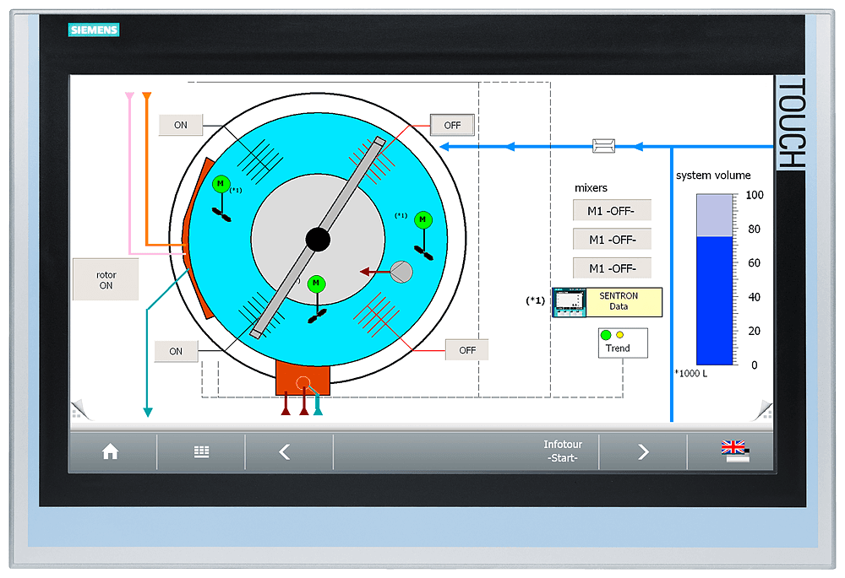Open the home screen via the house icon

tap(111, 451)
